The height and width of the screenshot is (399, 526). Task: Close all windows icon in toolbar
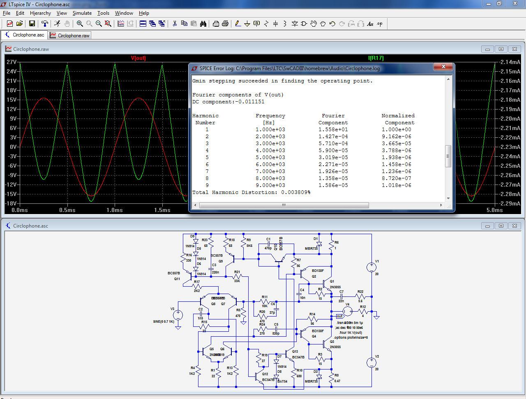[162, 24]
